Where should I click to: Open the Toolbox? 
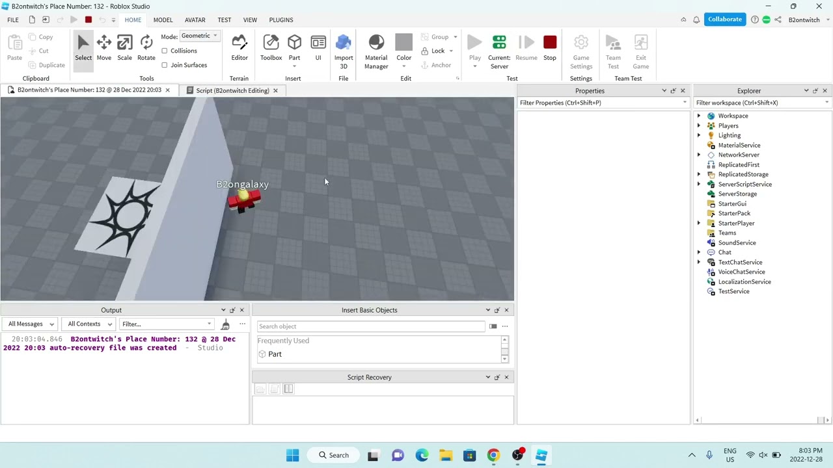point(271,49)
